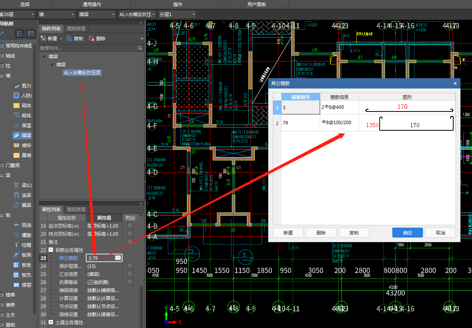This screenshot has height=328, width=472.
Task: Collapse the 钢筋业务属性 group
Action: click(x=51, y=250)
